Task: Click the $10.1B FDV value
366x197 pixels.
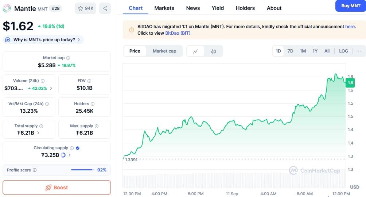Action: 85,88
